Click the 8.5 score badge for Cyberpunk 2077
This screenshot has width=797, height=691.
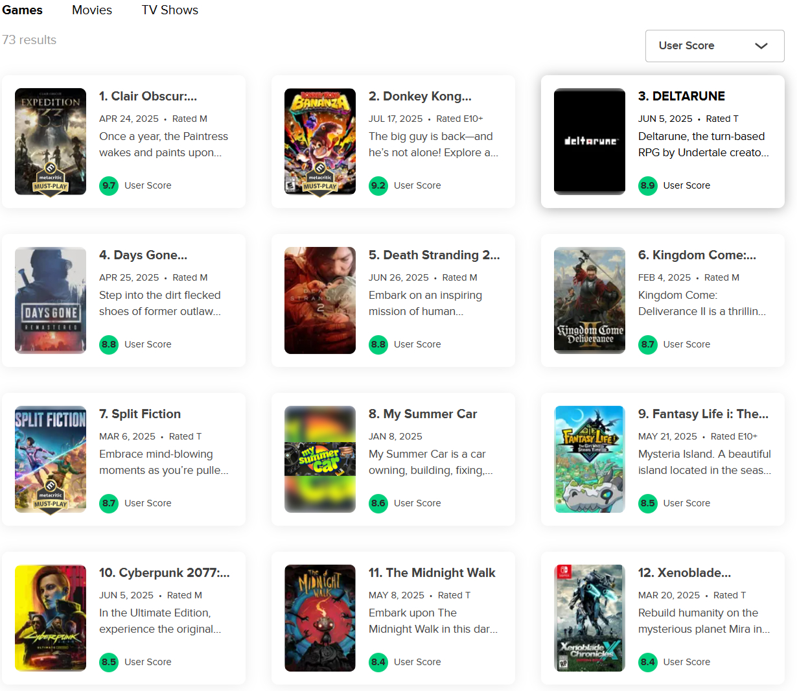pos(109,662)
